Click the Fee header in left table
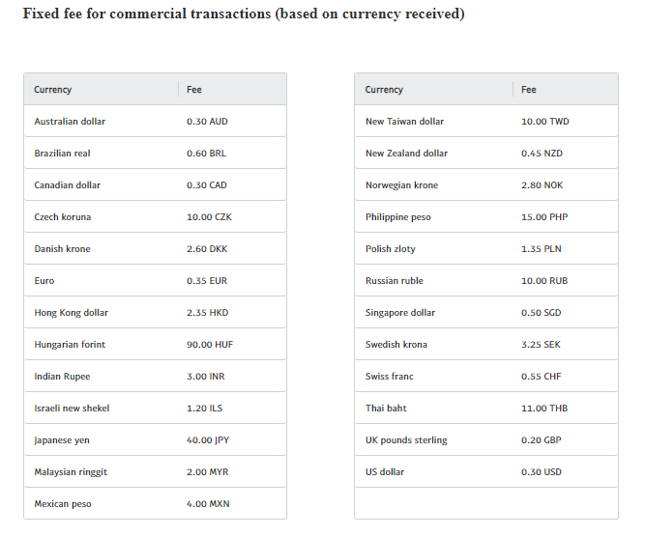 point(193,90)
